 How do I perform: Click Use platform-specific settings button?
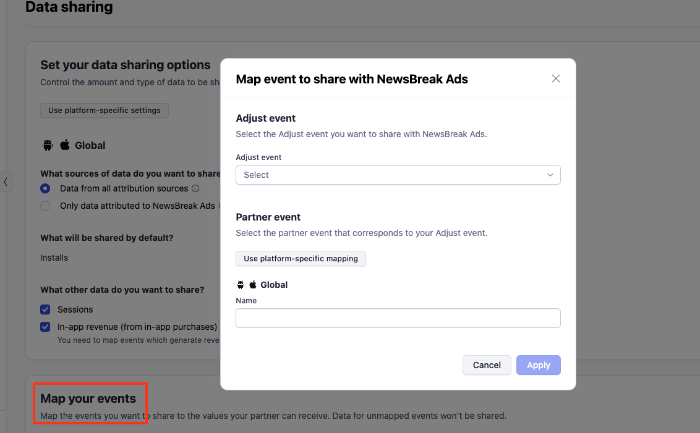tap(104, 111)
